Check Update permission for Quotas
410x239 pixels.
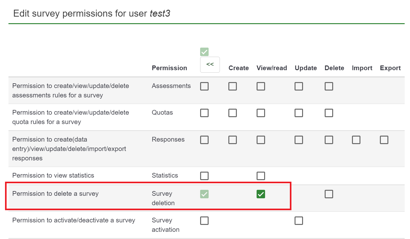pos(299,113)
